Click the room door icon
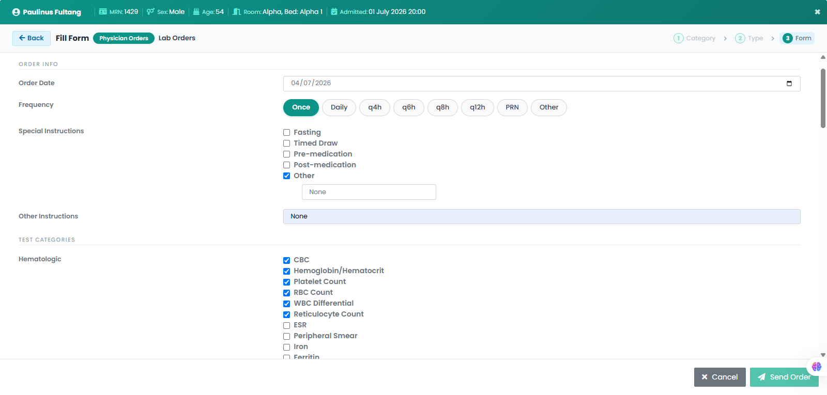The width and height of the screenshot is (827, 395). coord(237,11)
